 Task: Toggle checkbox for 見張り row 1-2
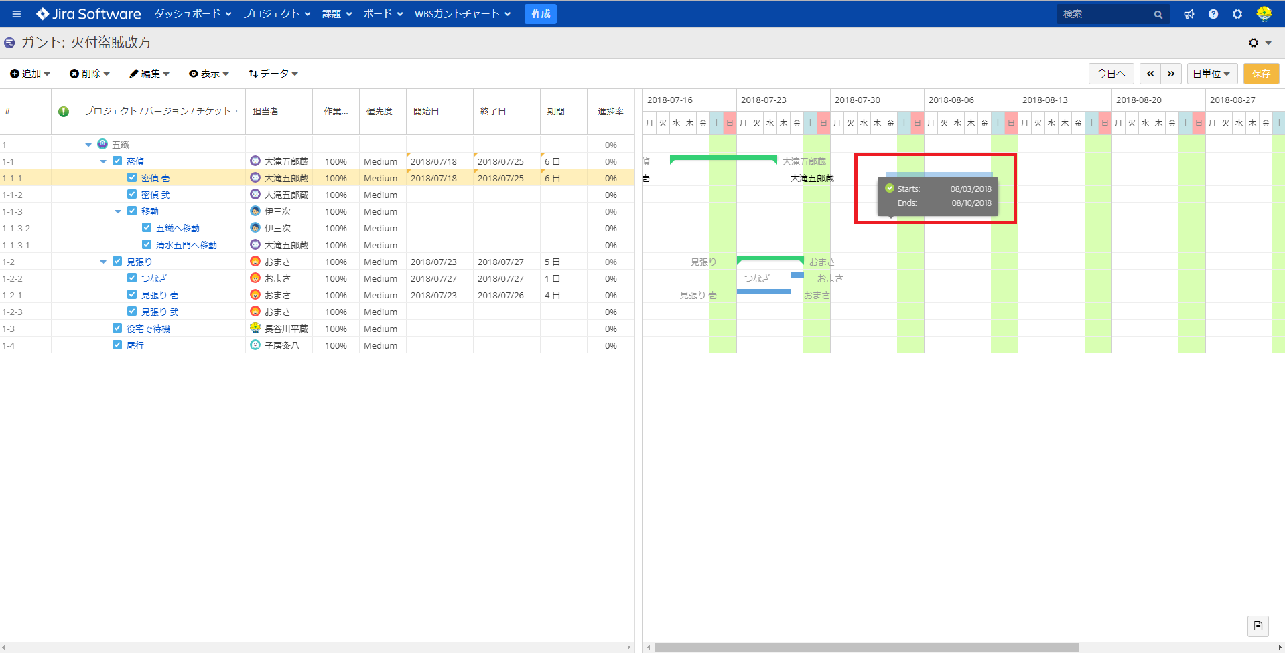(x=117, y=261)
